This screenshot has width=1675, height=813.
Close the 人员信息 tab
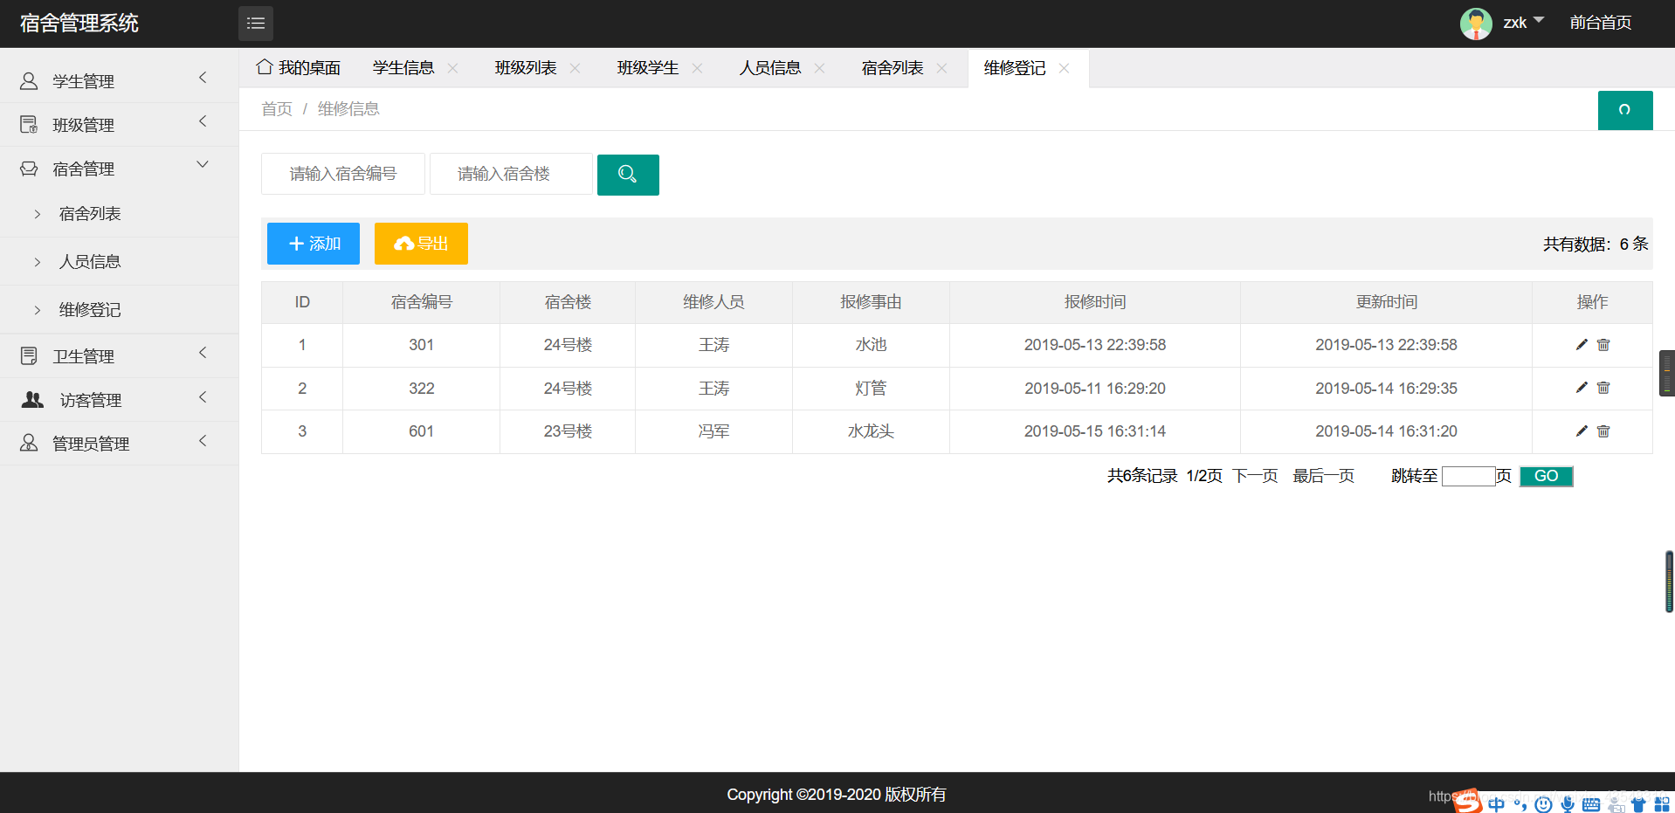point(820,68)
